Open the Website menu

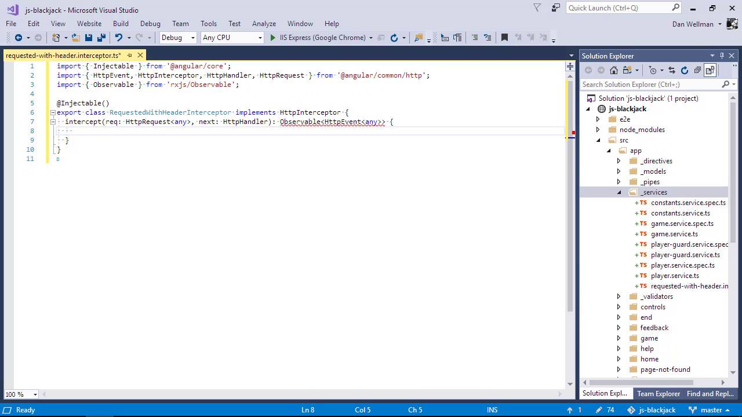pyautogui.click(x=89, y=24)
